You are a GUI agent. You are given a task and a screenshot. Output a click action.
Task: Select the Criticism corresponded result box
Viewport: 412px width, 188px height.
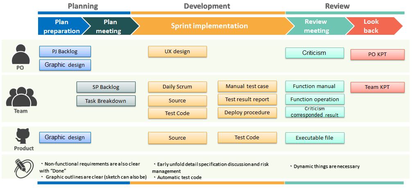(315, 112)
